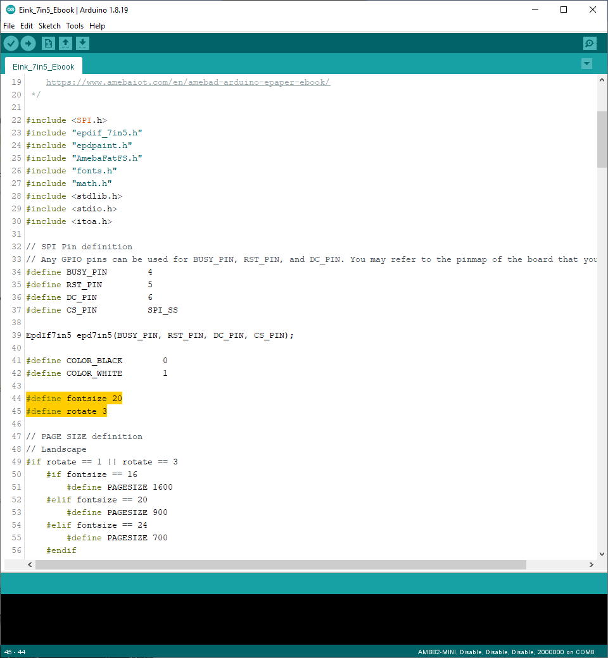608x658 pixels.
Task: Expand the tab options dropdown arrow
Action: coord(586,63)
